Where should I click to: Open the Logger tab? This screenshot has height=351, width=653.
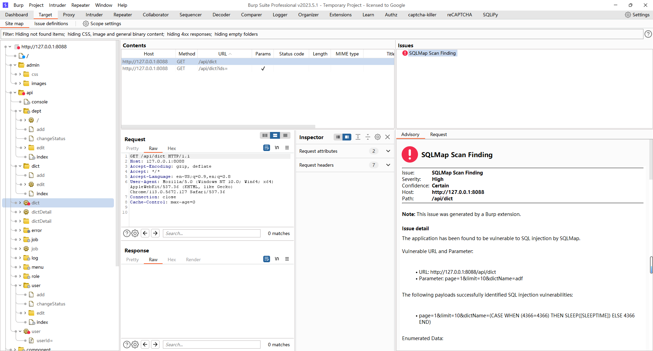[280, 15]
